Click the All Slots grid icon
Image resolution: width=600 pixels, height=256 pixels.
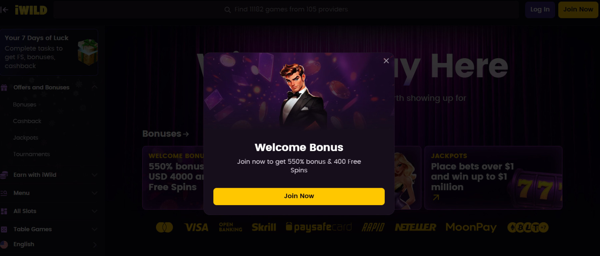4,211
